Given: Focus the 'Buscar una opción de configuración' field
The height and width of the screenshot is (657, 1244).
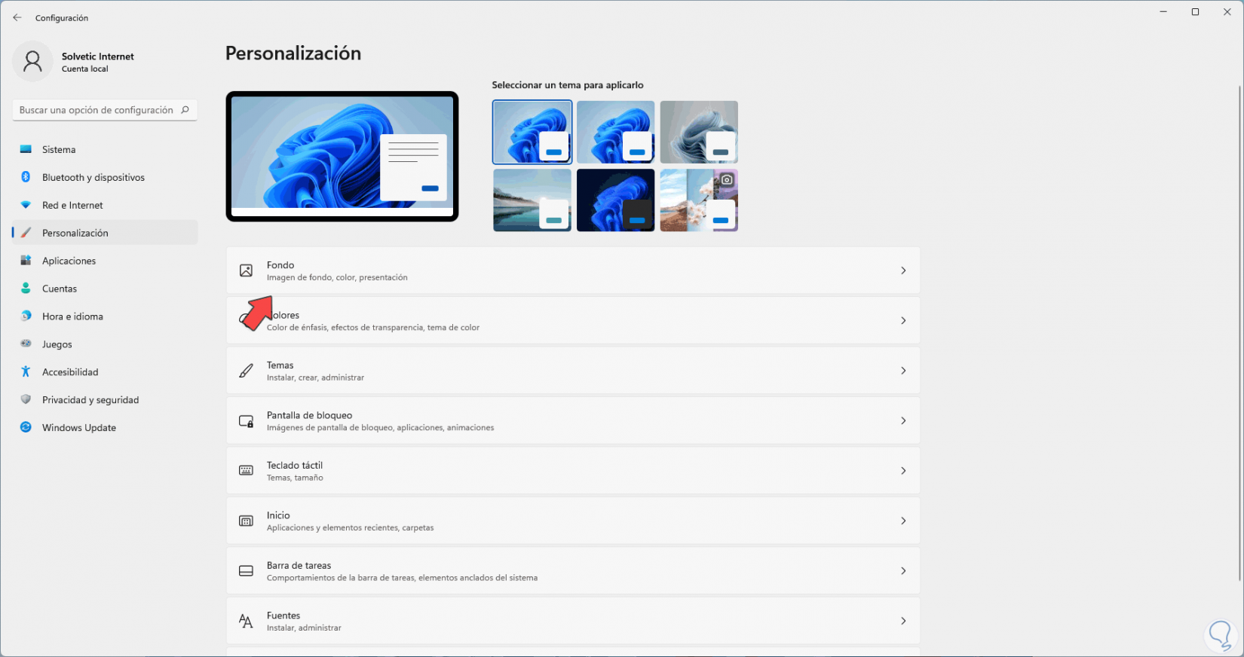Looking at the screenshot, I should pyautogui.click(x=105, y=110).
